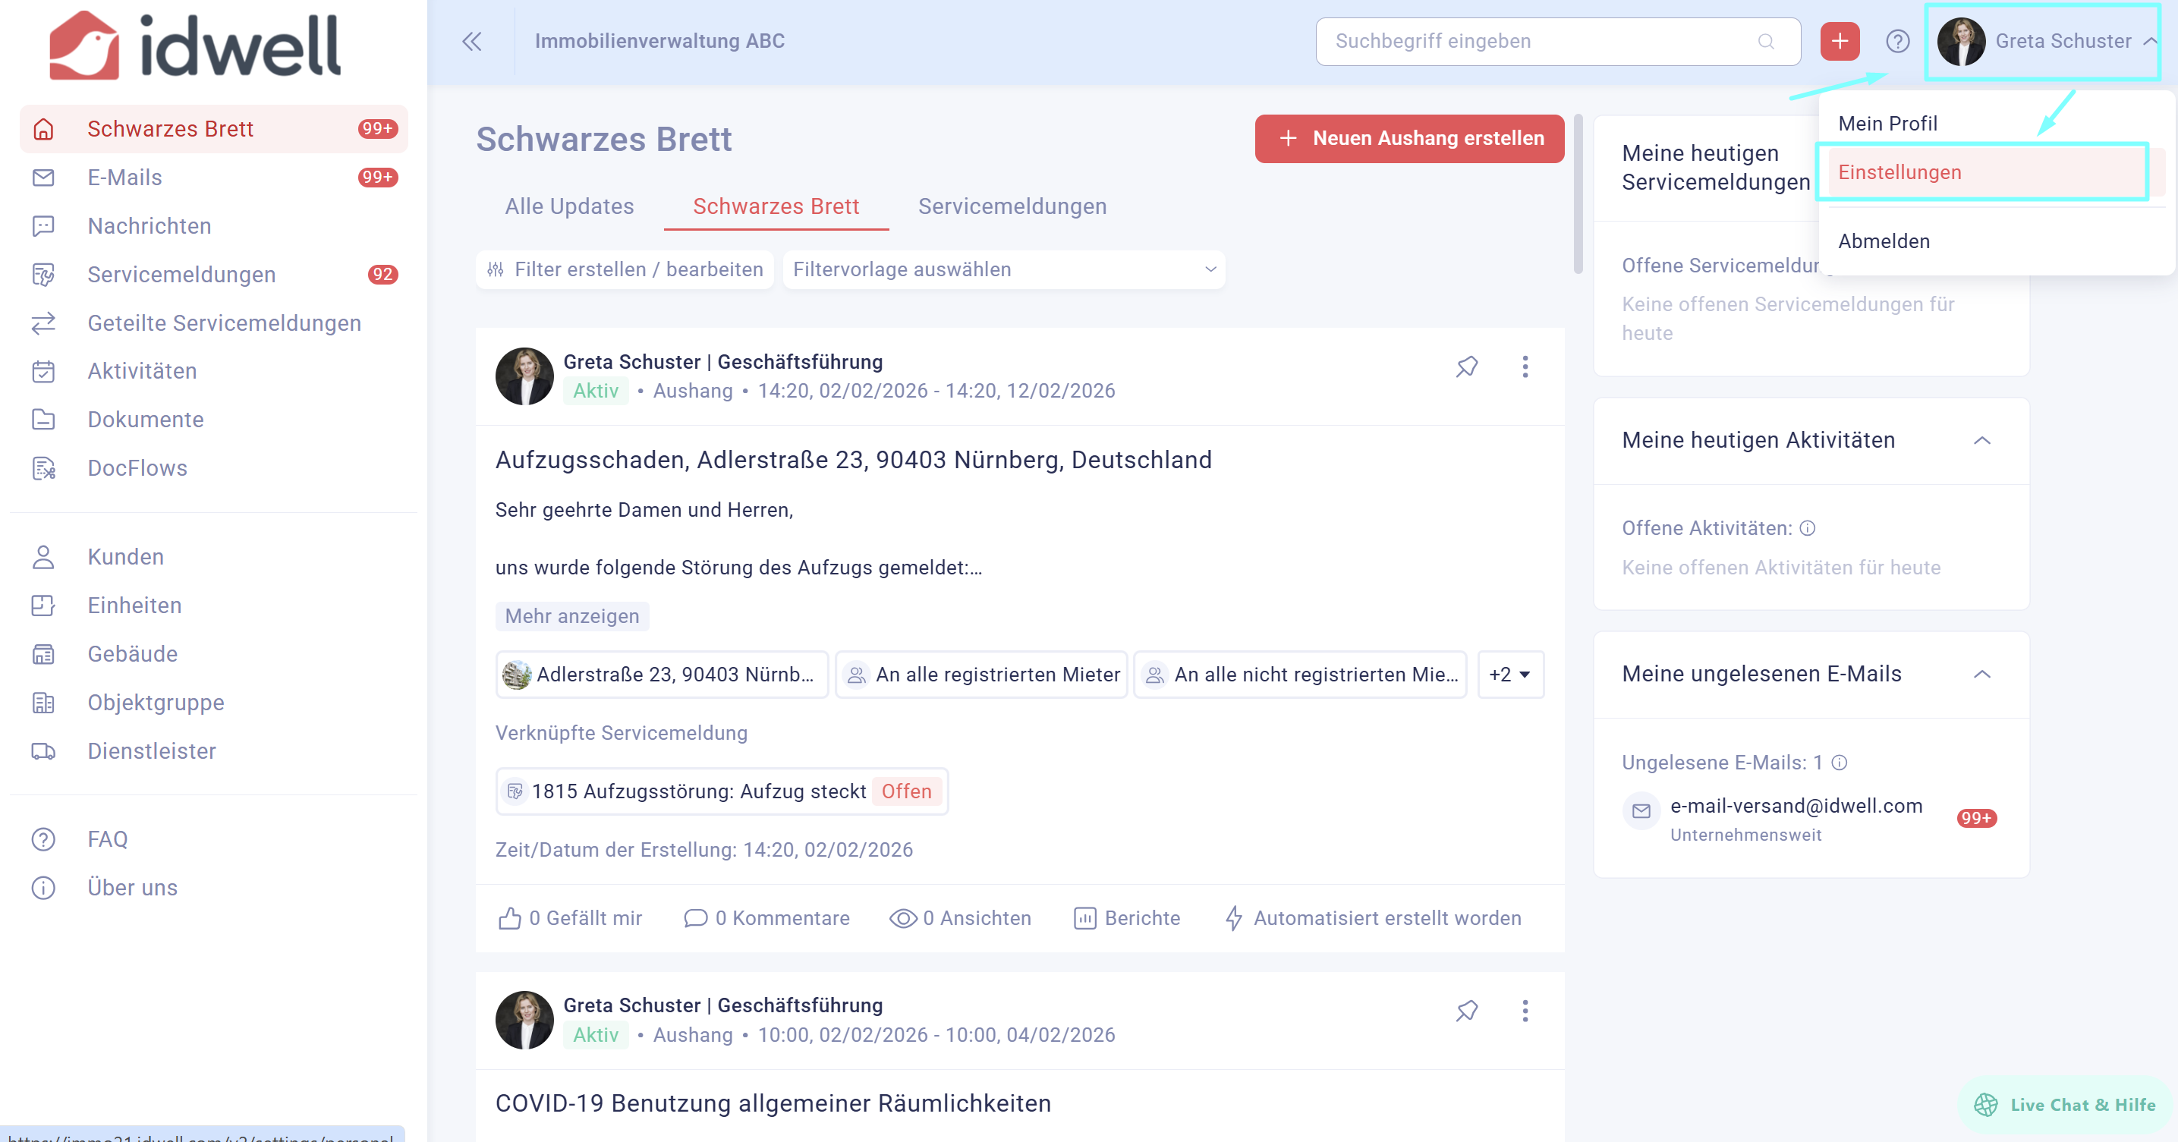Image resolution: width=2178 pixels, height=1142 pixels.
Task: Click Neuen Aushang erstellen button
Action: 1409,139
